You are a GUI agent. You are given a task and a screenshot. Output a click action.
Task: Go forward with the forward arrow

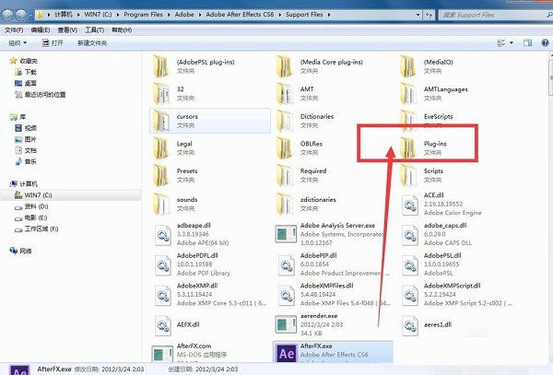(x=21, y=15)
